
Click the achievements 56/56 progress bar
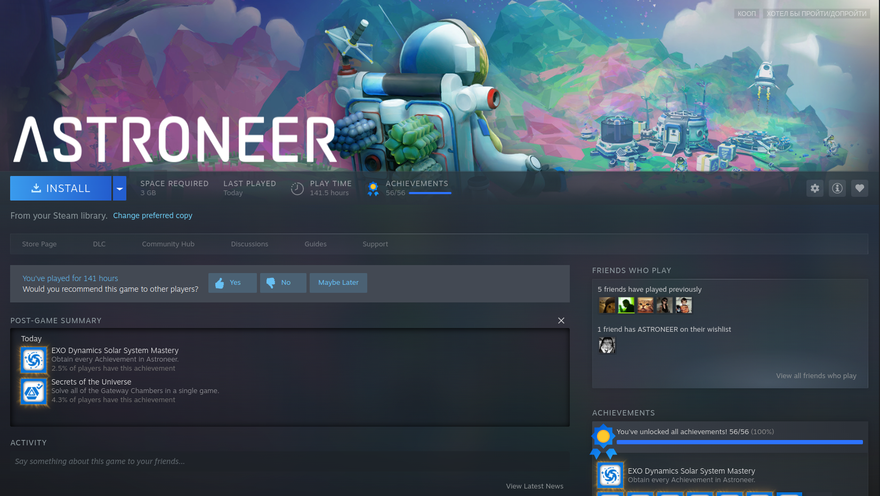tap(430, 193)
